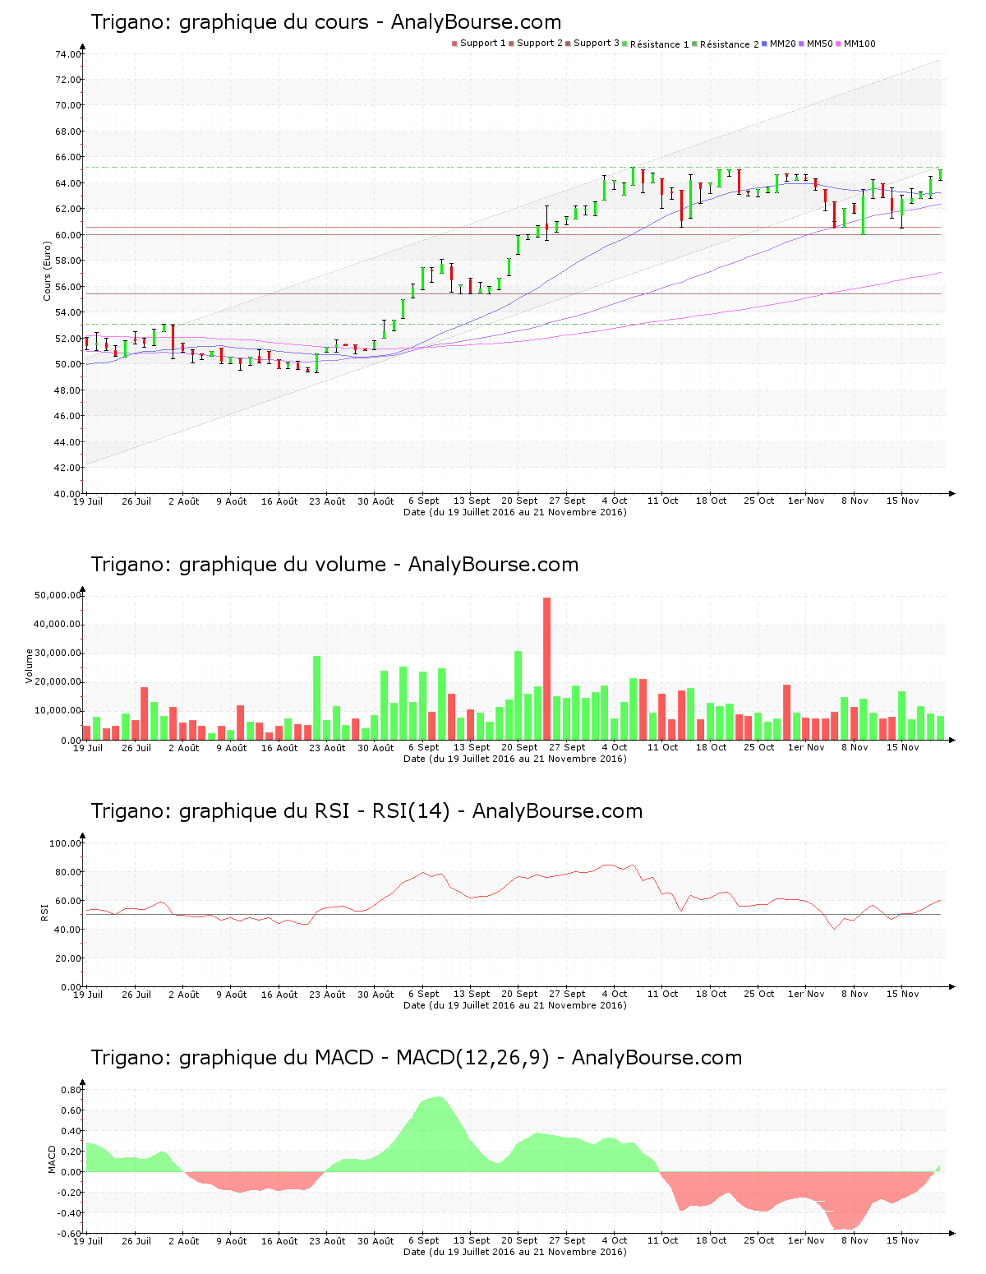Select the RSI(14) chart title
The width and height of the screenshot is (986, 1274).
pyautogui.click(x=366, y=811)
